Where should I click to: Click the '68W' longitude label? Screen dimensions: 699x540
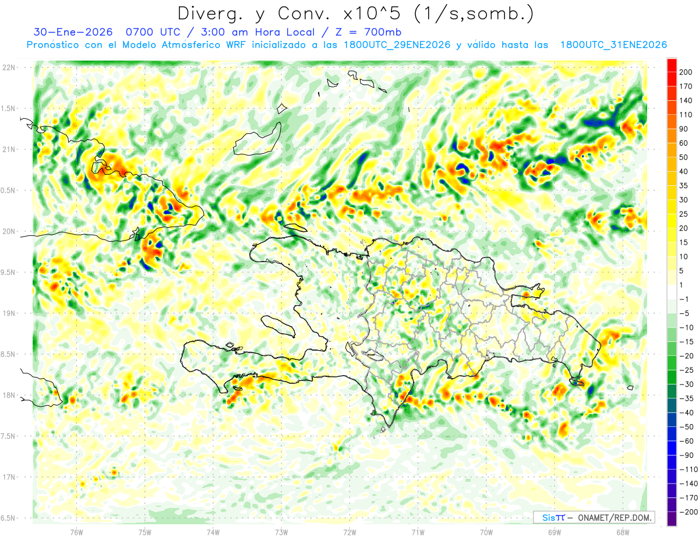623,532
